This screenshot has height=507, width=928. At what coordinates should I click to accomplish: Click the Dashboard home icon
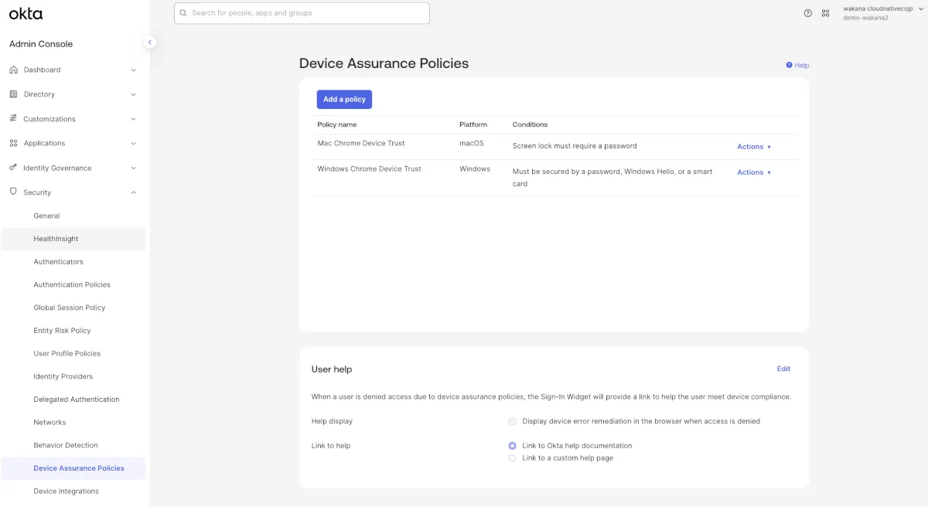coord(13,70)
